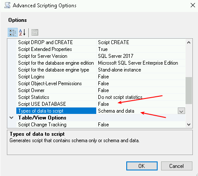198x176 pixels.
Task: Click the vertical scrollbar thumb
Action: pos(189,90)
